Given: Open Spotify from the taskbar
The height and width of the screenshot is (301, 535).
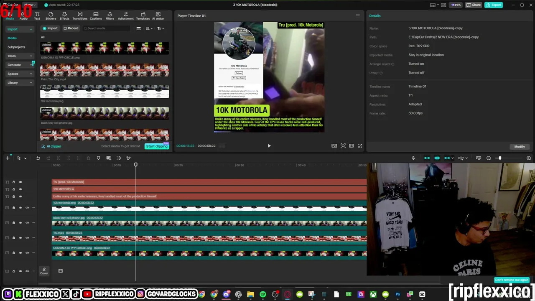Looking at the screenshot, I should click(x=263, y=294).
